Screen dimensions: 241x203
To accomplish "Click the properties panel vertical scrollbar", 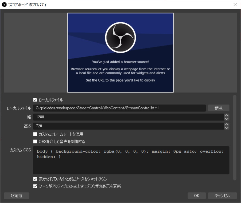I will point(235,138).
